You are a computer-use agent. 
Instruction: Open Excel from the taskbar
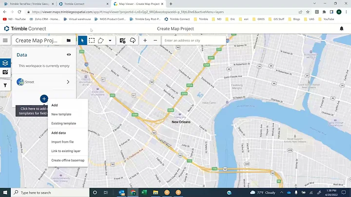click(x=144, y=193)
